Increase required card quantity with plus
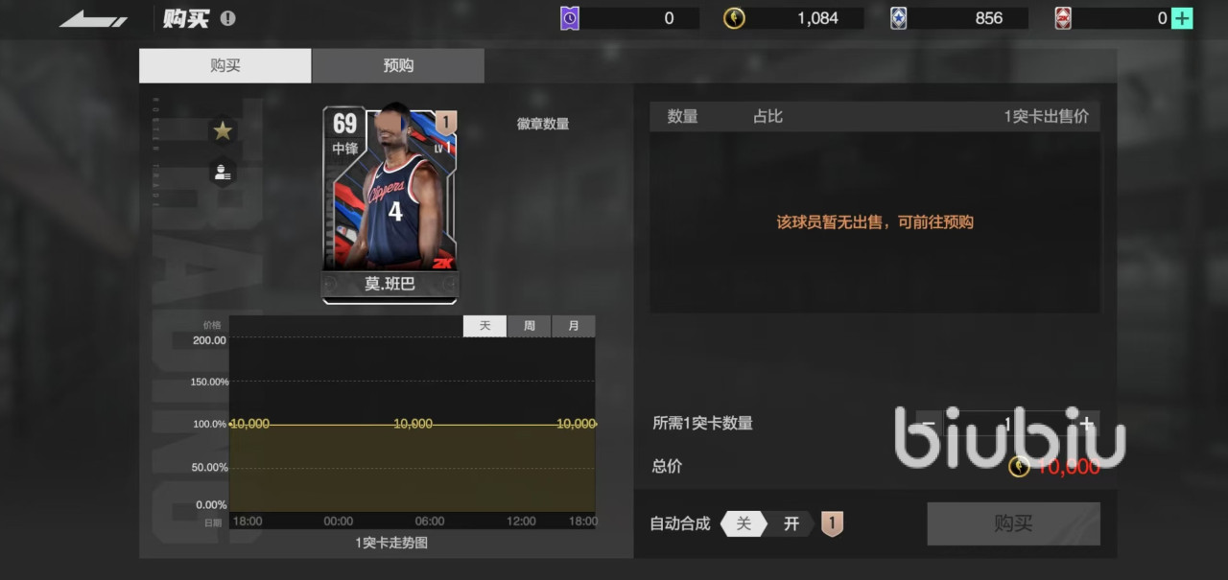 (1086, 424)
